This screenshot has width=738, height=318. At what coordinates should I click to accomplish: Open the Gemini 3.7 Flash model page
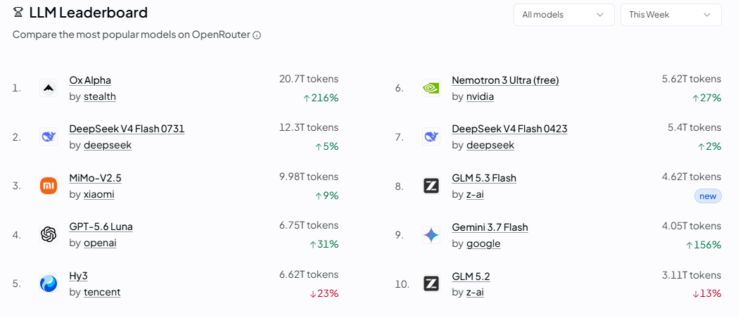[490, 227]
